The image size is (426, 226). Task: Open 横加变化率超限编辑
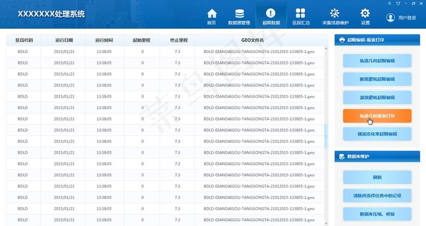pos(377,134)
